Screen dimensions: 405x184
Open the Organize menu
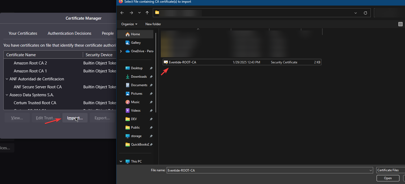pyautogui.click(x=129, y=24)
